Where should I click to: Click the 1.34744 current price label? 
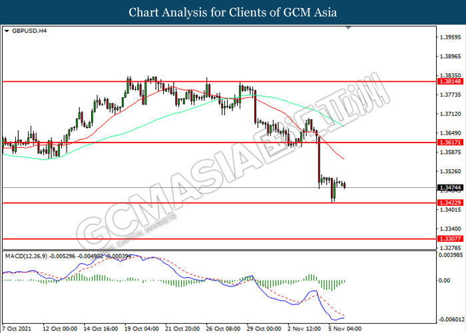coord(450,188)
